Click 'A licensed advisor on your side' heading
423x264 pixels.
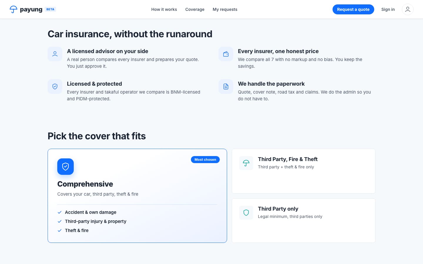[108, 51]
